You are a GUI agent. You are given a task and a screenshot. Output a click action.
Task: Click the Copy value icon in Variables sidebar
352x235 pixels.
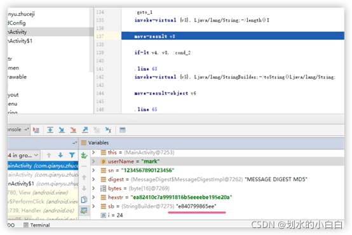(x=84, y=200)
